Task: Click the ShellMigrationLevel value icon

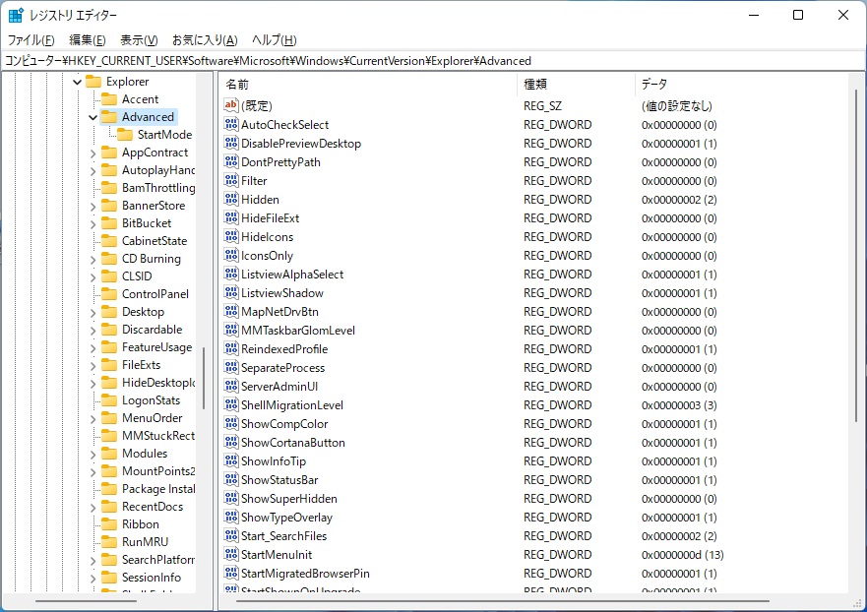Action: click(231, 404)
